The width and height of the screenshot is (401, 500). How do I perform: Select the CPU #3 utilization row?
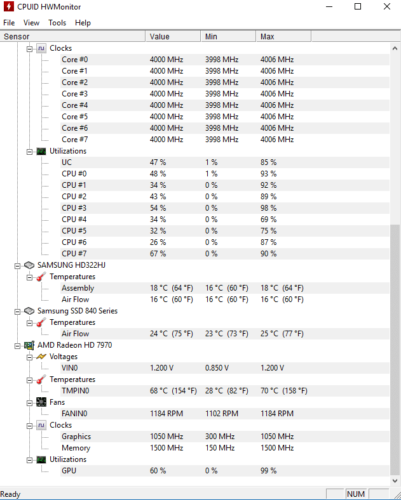pyautogui.click(x=225, y=208)
